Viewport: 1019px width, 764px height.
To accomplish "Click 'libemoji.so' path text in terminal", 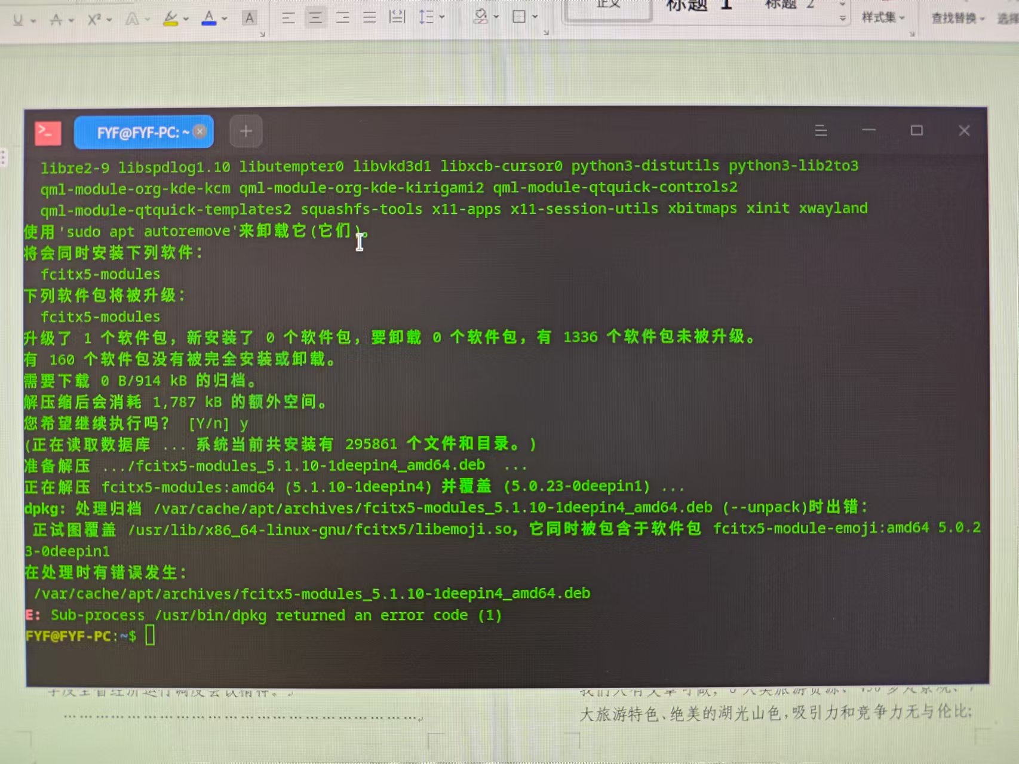I will (x=464, y=529).
